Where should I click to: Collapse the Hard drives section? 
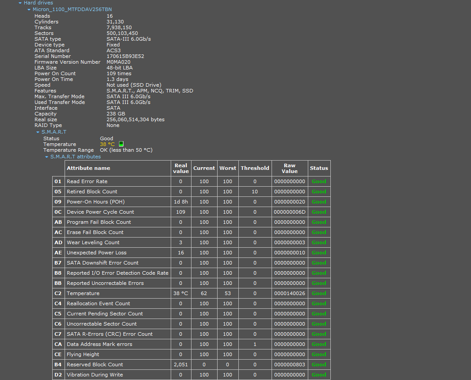[x=20, y=3]
